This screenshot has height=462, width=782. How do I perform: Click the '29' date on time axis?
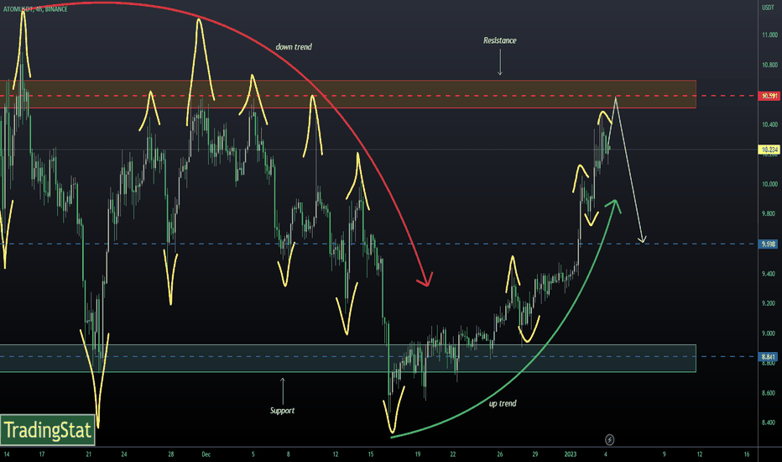point(535,454)
